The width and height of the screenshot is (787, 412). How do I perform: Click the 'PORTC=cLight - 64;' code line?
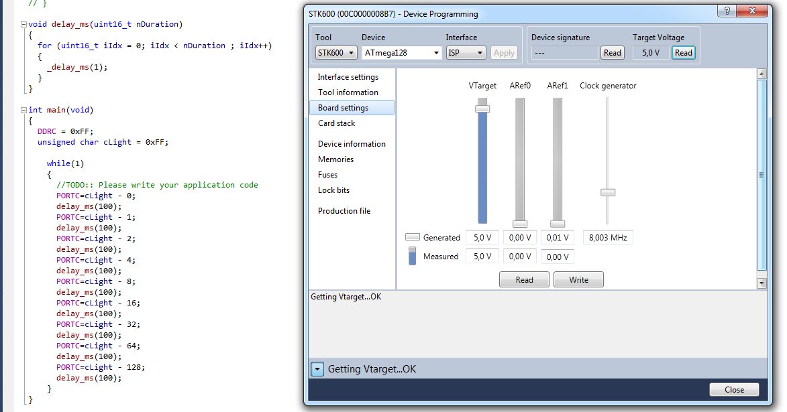(x=99, y=346)
